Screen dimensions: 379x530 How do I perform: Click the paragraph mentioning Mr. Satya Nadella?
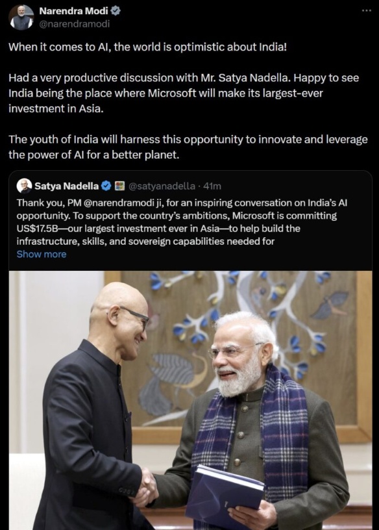[184, 93]
